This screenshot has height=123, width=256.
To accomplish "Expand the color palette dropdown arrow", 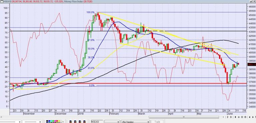I will pos(63,122).
